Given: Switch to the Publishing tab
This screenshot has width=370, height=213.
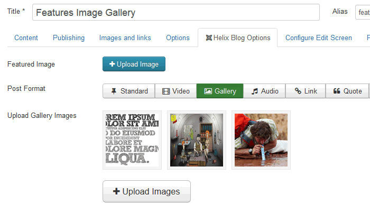Looking at the screenshot, I should (x=69, y=38).
